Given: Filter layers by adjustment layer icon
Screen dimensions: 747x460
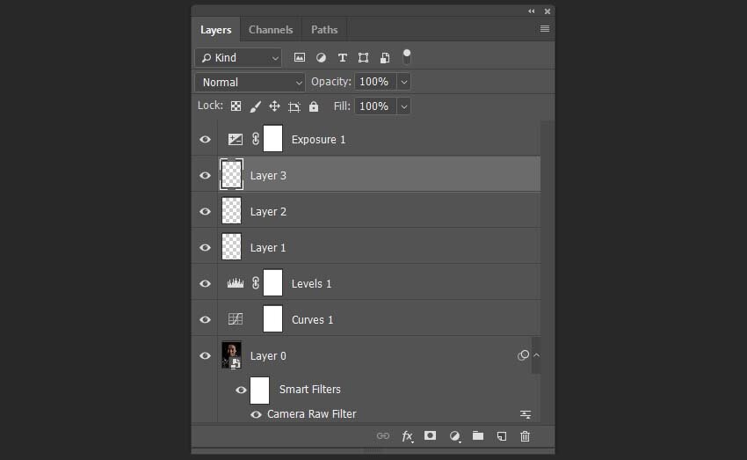Looking at the screenshot, I should (321, 58).
